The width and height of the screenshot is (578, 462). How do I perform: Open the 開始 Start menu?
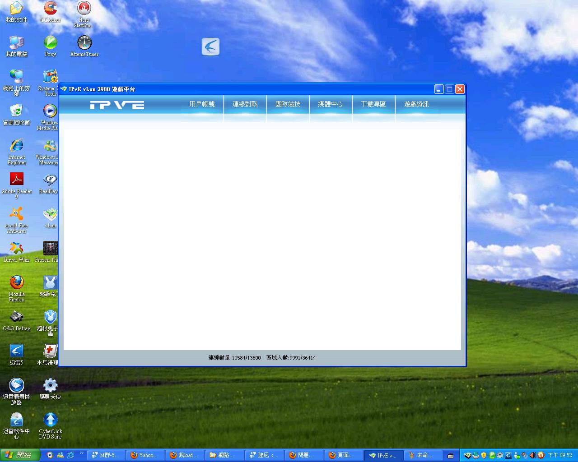20,455
